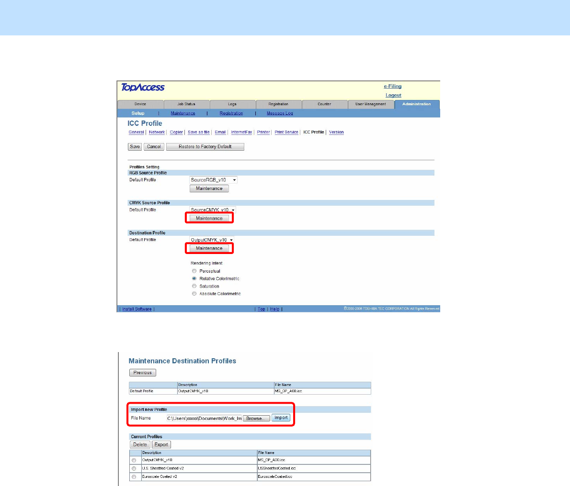Open the User Management tab
Screen dimensions: 570x486
pyautogui.click(x=370, y=104)
